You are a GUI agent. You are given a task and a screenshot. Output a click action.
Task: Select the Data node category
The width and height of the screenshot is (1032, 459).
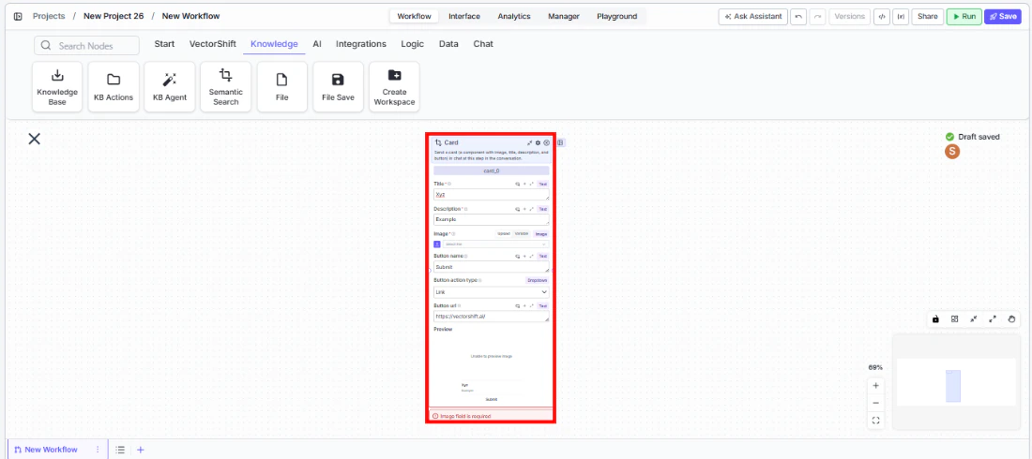(448, 44)
